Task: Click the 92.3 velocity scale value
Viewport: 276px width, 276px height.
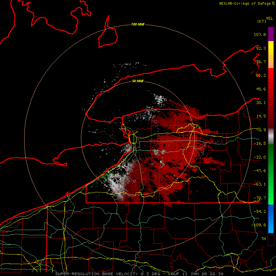Action: (261, 48)
